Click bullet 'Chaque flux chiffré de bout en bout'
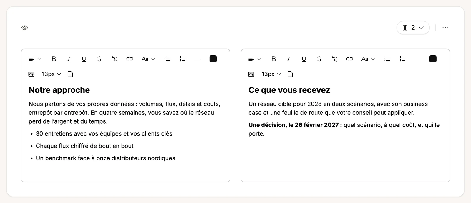 [84, 146]
